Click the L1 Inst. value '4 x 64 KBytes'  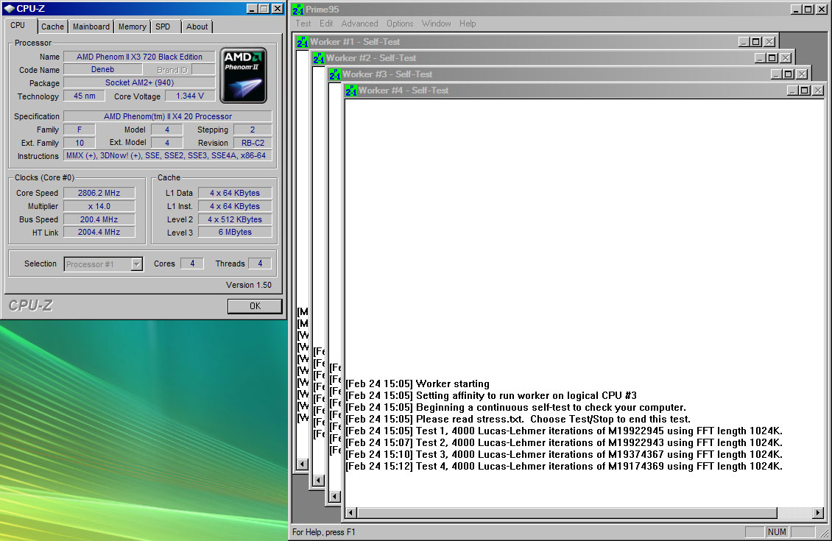[x=235, y=206]
